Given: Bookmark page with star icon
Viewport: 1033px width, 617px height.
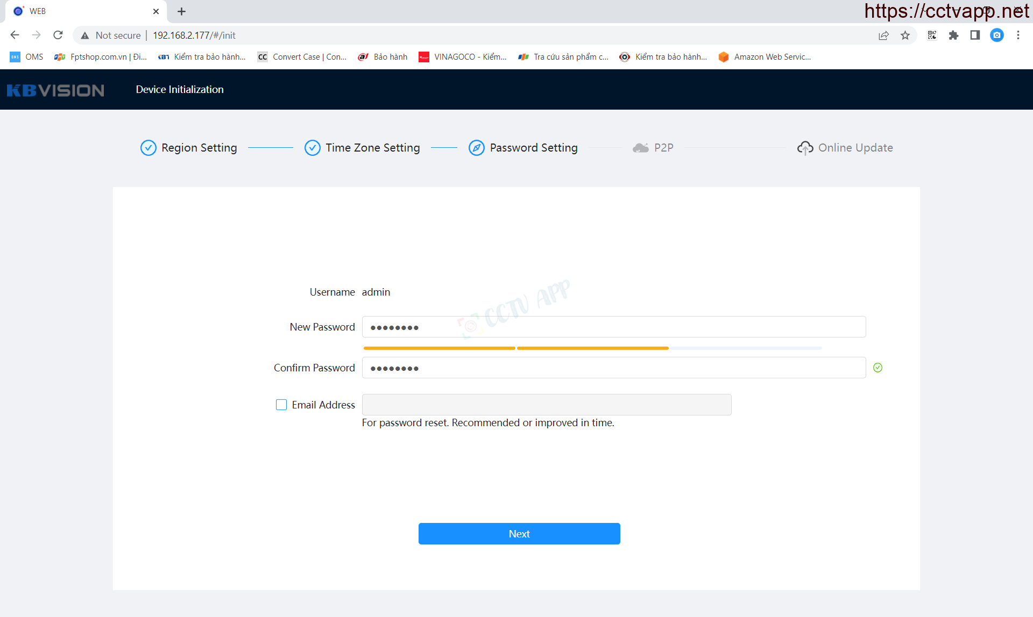Looking at the screenshot, I should (x=905, y=35).
